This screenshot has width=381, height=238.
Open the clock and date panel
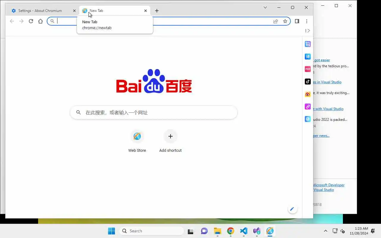coord(359,231)
